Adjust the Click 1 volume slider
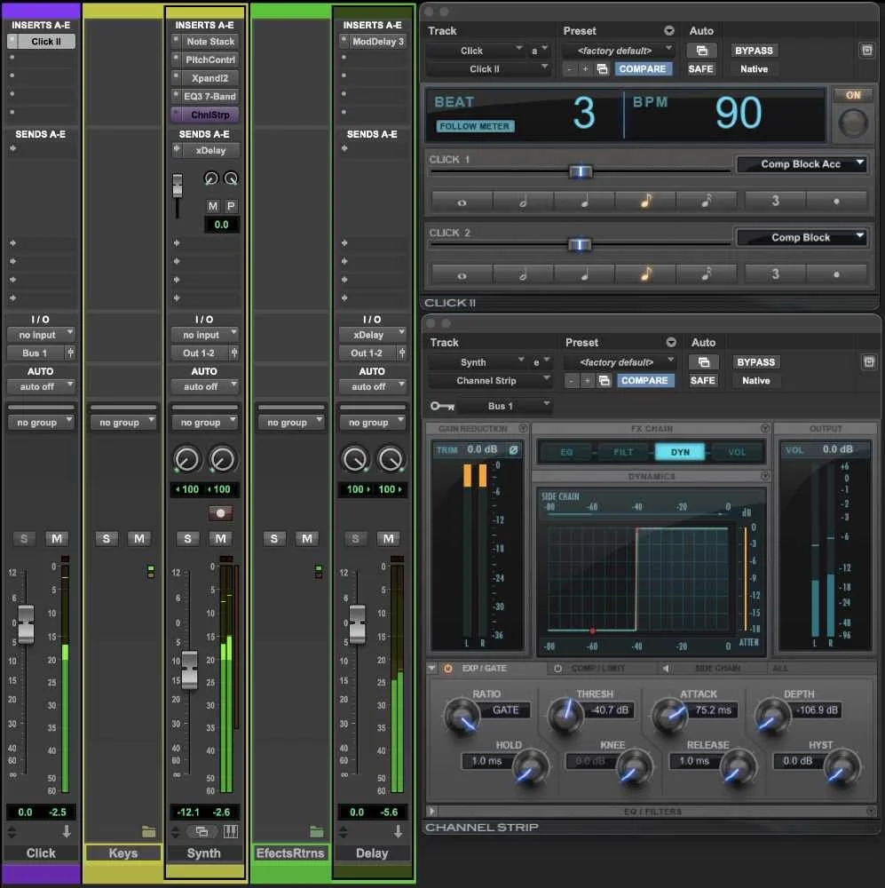The height and width of the screenshot is (888, 885). 581,171
